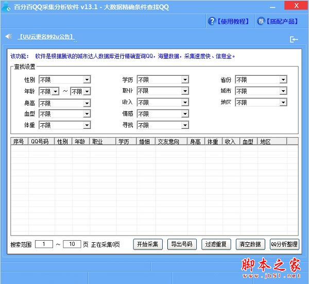This screenshot has height=284, width=309.
Task: Open the minimum 年龄 dropdown
Action: pyautogui.click(x=49, y=91)
